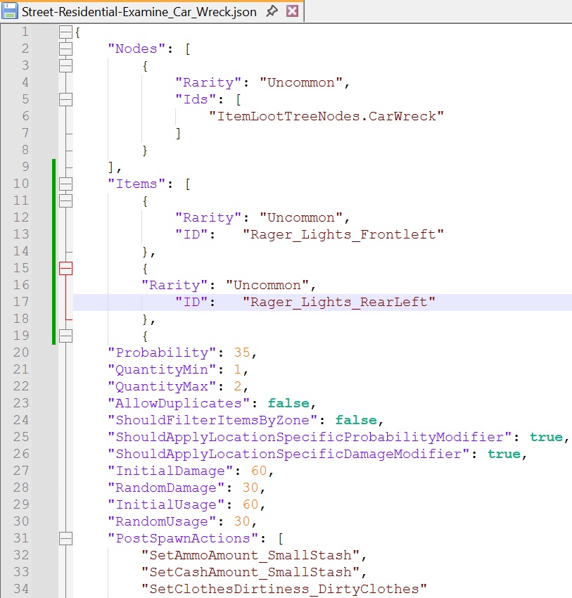Click "ItemLootTreeNodes.CarWreck" string on line 6
Image resolution: width=572 pixels, height=598 pixels.
(x=326, y=116)
